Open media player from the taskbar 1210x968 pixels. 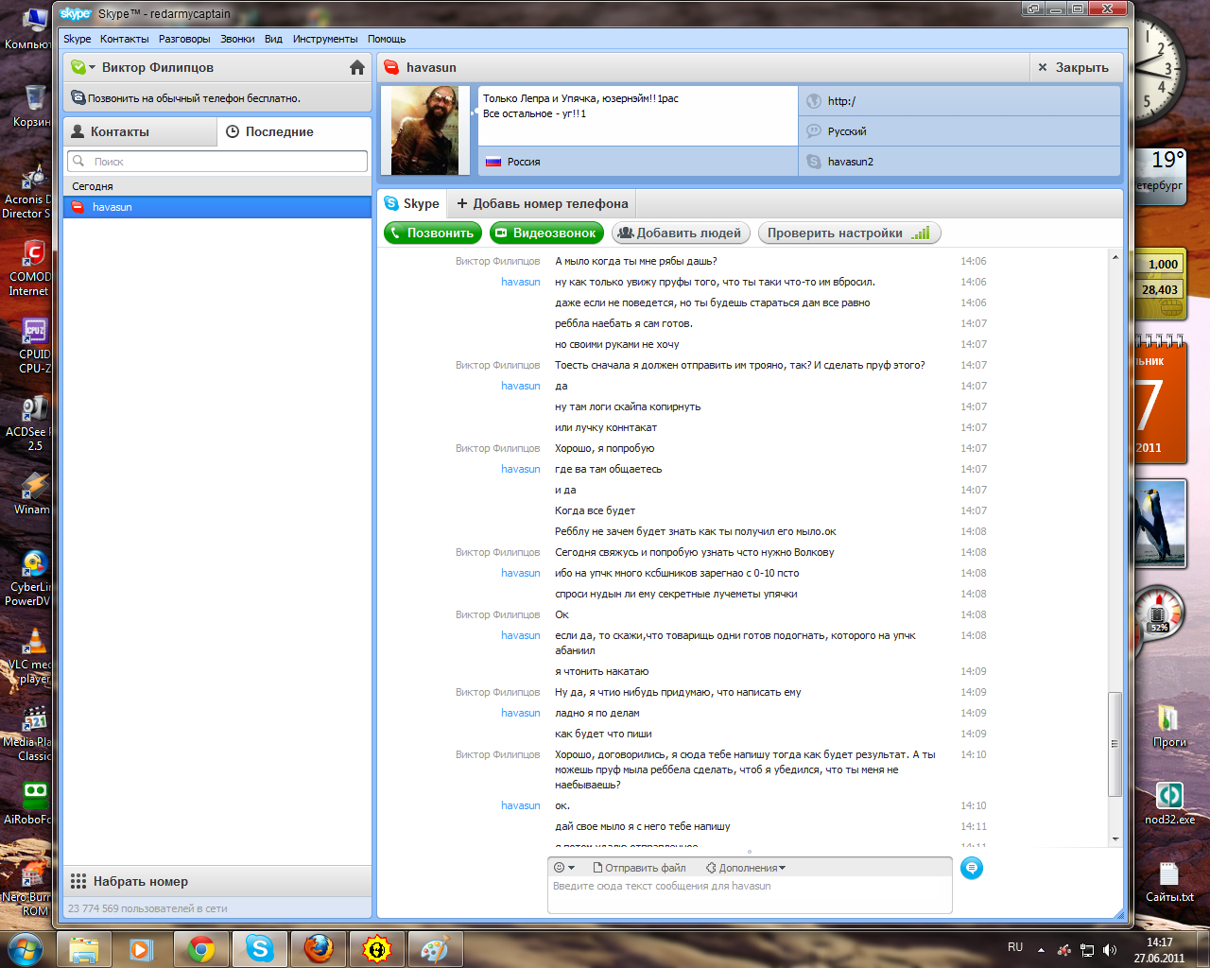143,948
